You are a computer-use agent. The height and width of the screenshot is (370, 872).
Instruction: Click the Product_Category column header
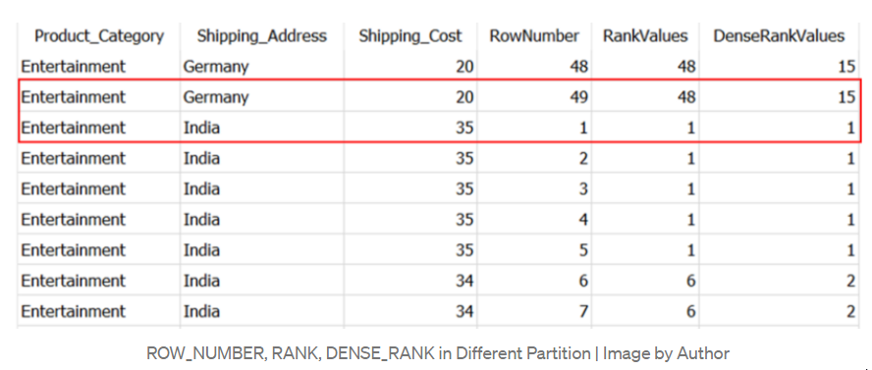coord(99,36)
